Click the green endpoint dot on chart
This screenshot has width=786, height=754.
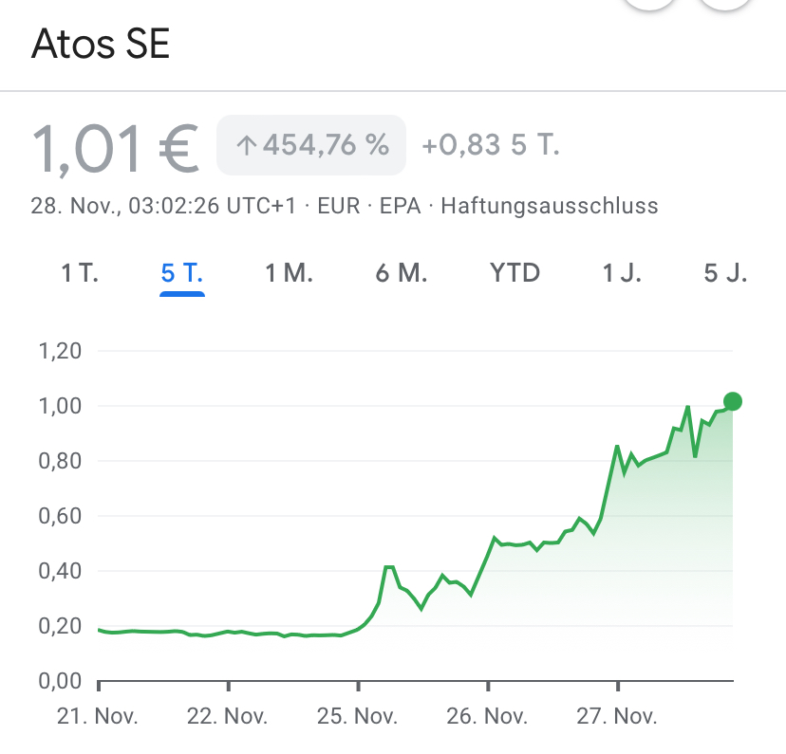pyautogui.click(x=732, y=401)
